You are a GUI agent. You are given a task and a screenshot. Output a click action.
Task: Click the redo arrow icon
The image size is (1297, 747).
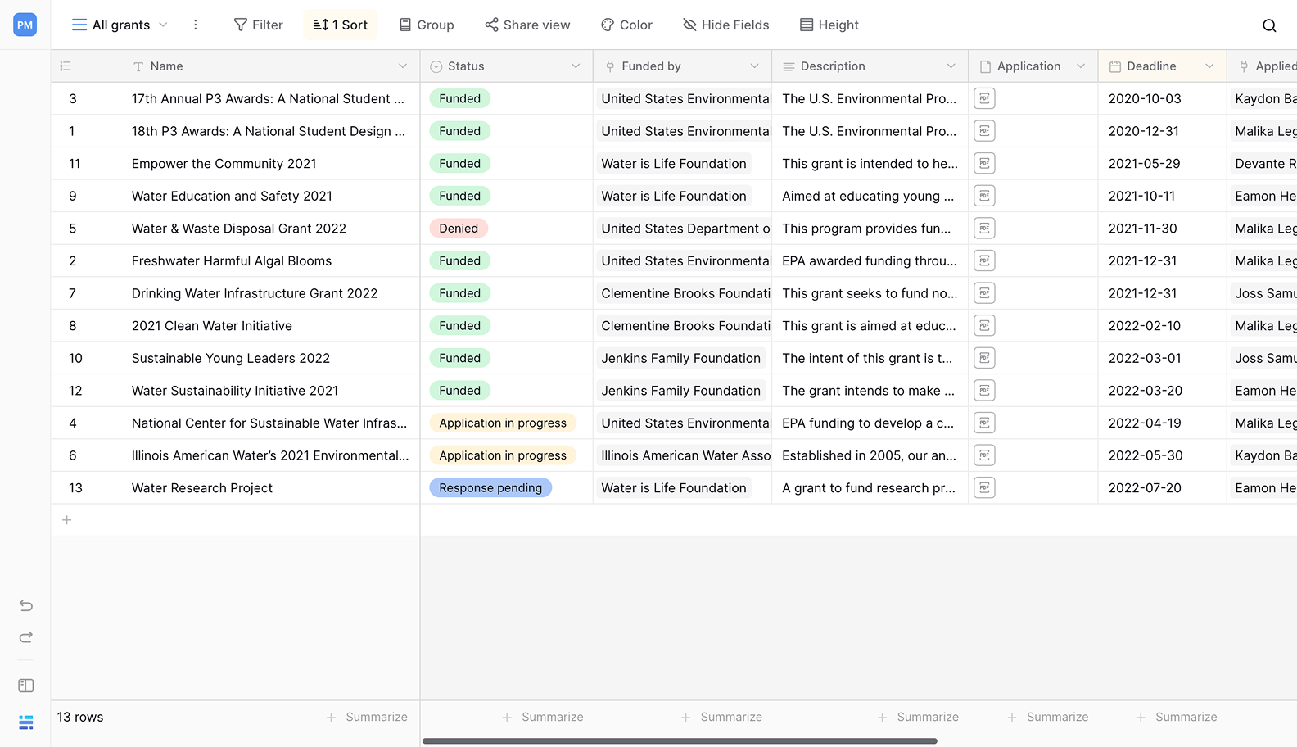26,636
